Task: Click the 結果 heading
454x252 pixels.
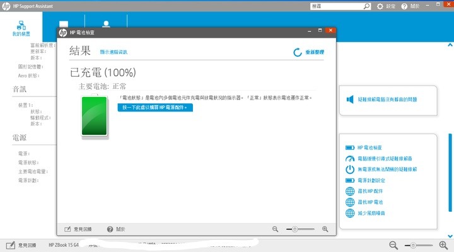Action: [x=80, y=50]
